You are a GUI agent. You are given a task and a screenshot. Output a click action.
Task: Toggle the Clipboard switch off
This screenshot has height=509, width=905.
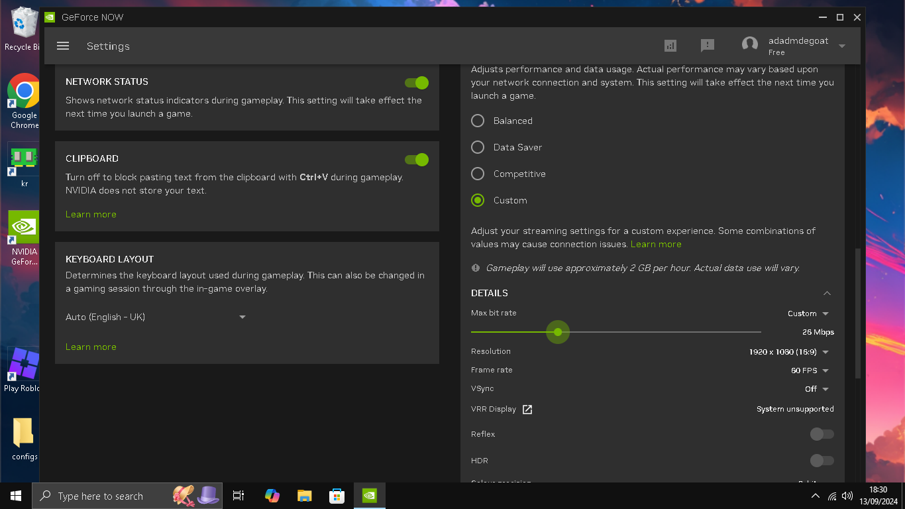pyautogui.click(x=417, y=160)
